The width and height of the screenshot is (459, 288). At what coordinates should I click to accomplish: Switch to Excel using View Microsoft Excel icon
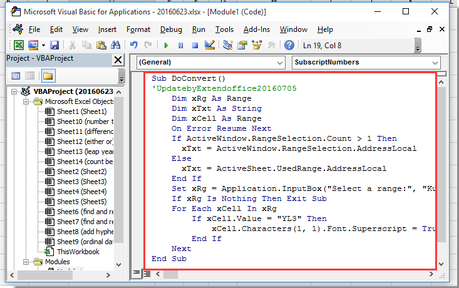point(19,45)
